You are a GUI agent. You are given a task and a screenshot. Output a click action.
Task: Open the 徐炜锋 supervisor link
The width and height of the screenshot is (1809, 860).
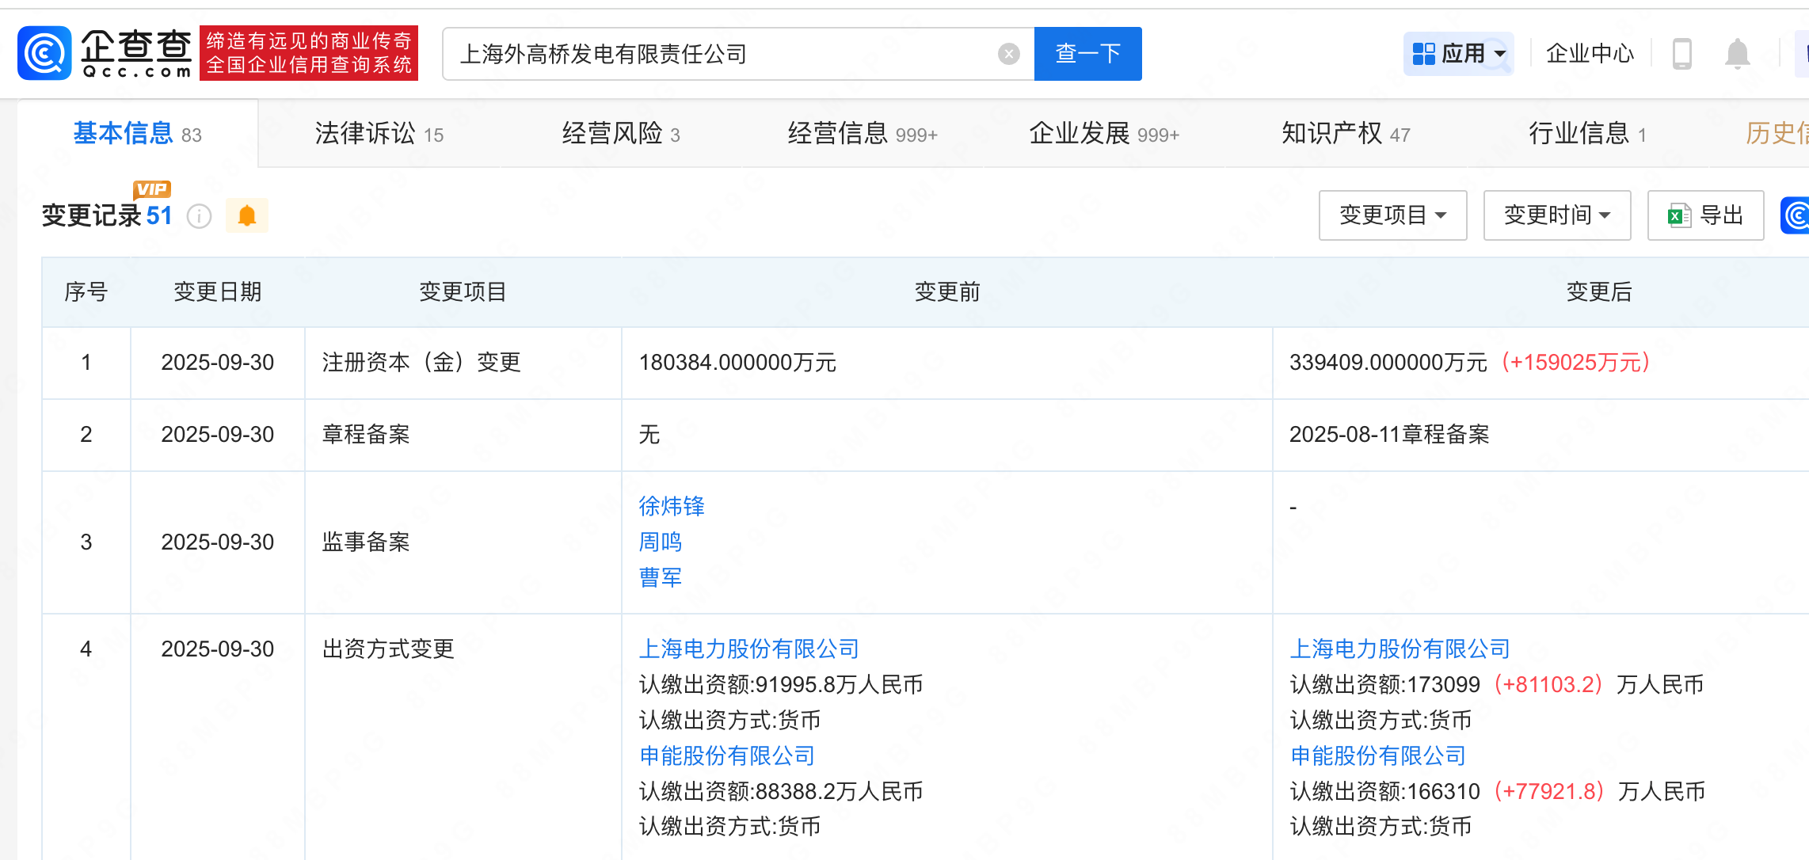pos(672,506)
